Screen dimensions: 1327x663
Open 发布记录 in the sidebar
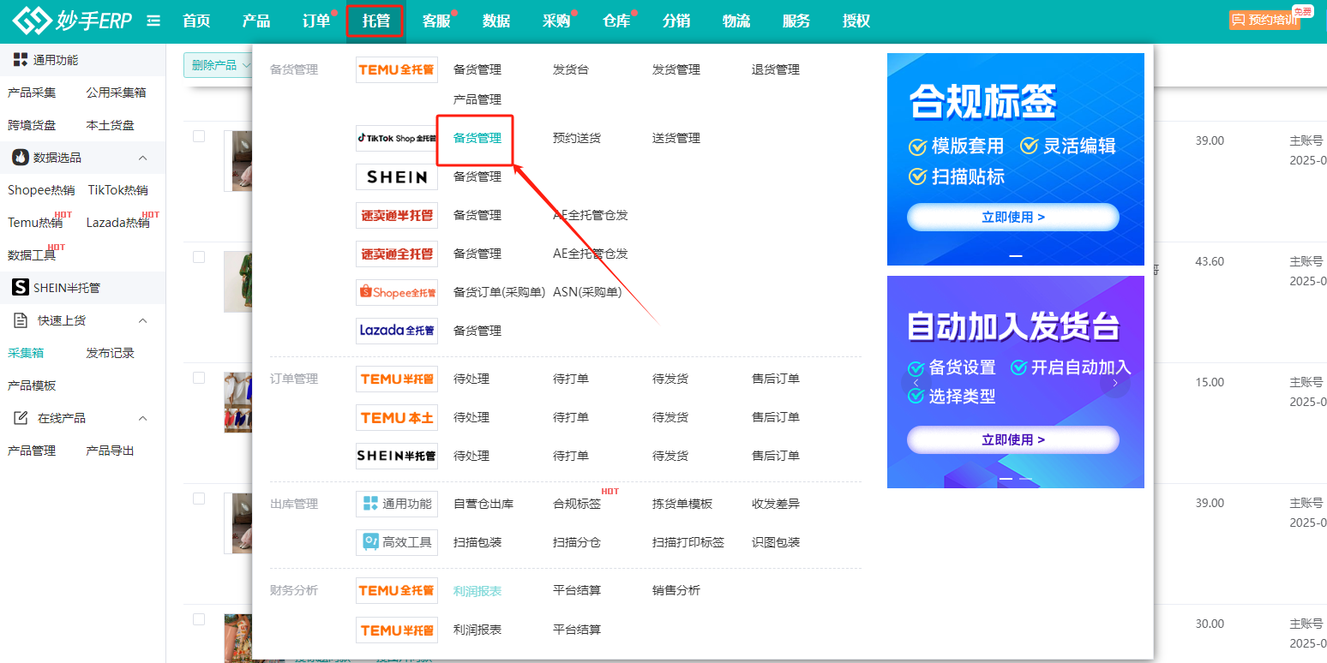coord(111,353)
